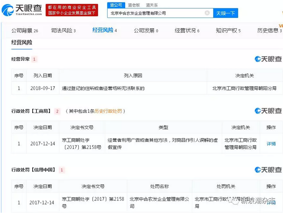Expand the 知识产权 section menu
Viewport: 283px width, 214px height.
coord(228,30)
